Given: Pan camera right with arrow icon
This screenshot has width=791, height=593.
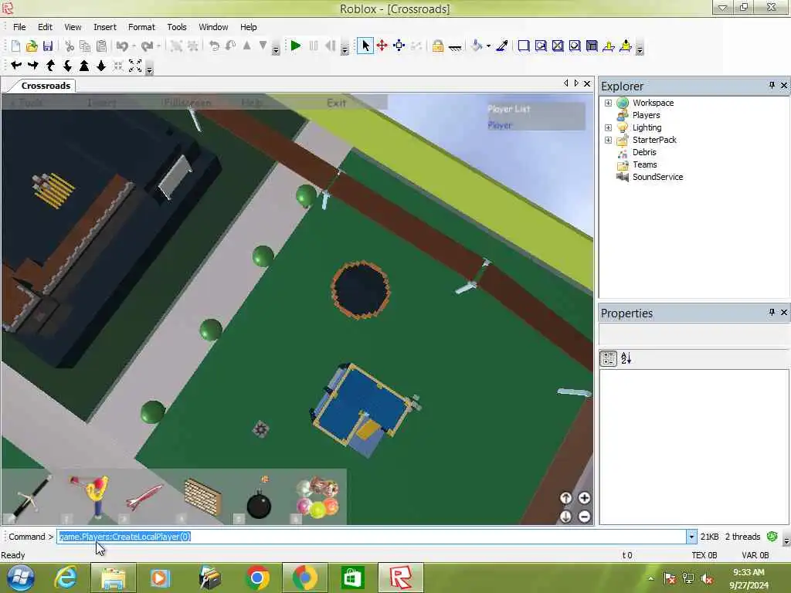Looking at the screenshot, I should 33,65.
